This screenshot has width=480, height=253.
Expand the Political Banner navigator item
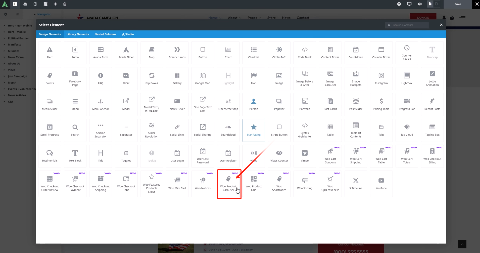pyautogui.click(x=4, y=38)
